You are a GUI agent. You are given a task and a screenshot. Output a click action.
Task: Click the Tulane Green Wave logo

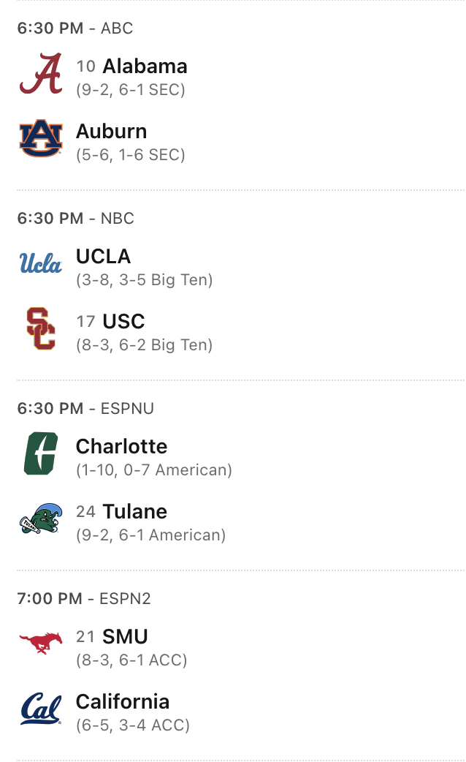tap(41, 519)
